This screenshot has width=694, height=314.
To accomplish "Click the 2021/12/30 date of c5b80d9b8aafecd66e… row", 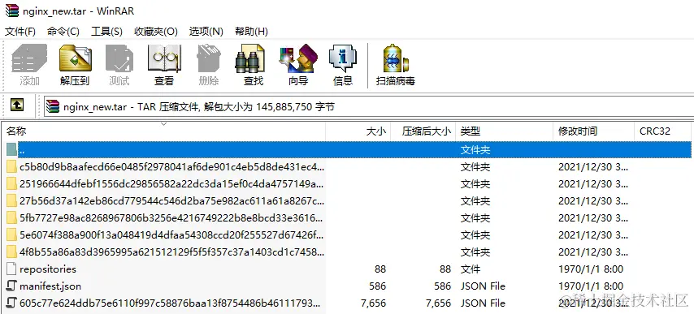I will point(593,167).
